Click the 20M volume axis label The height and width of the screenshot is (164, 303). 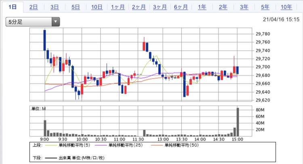pyautogui.click(x=260, y=130)
